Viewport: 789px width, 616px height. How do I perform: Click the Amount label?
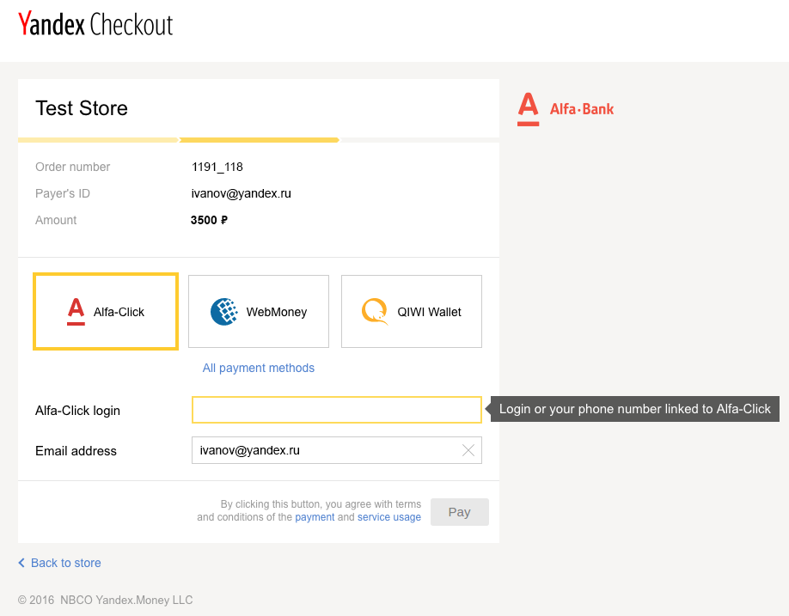(56, 220)
